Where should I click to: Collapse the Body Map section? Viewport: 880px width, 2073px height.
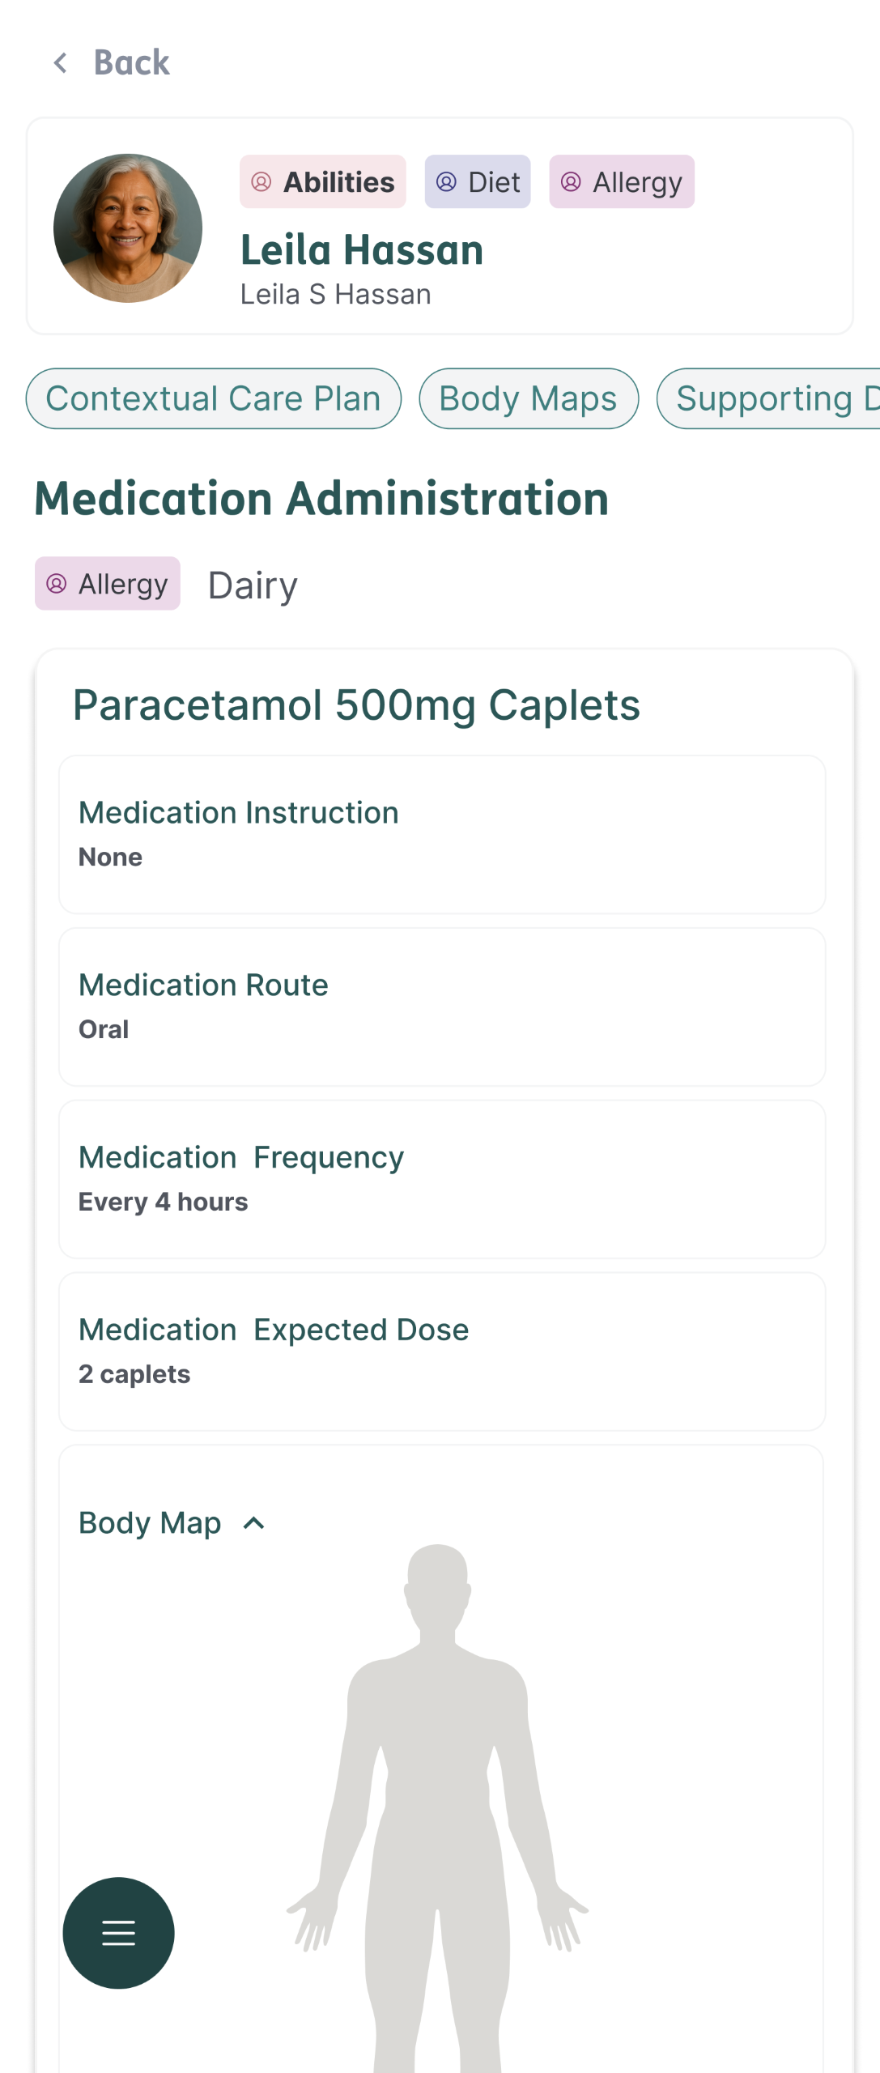(252, 1522)
